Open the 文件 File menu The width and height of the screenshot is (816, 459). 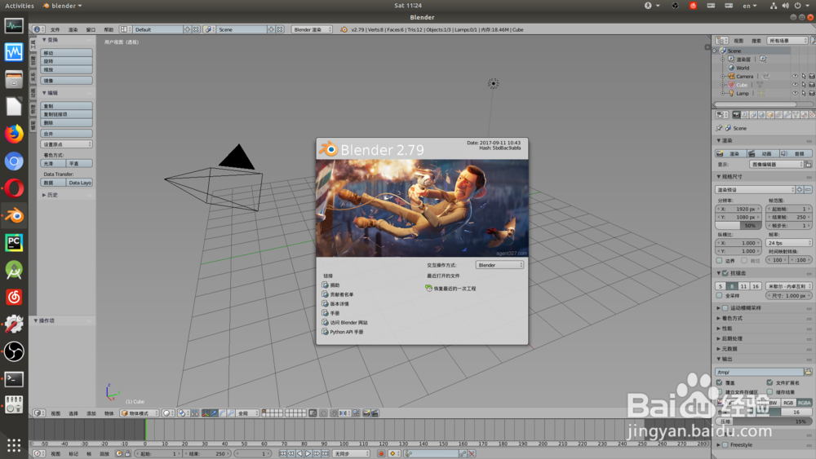(x=55, y=29)
